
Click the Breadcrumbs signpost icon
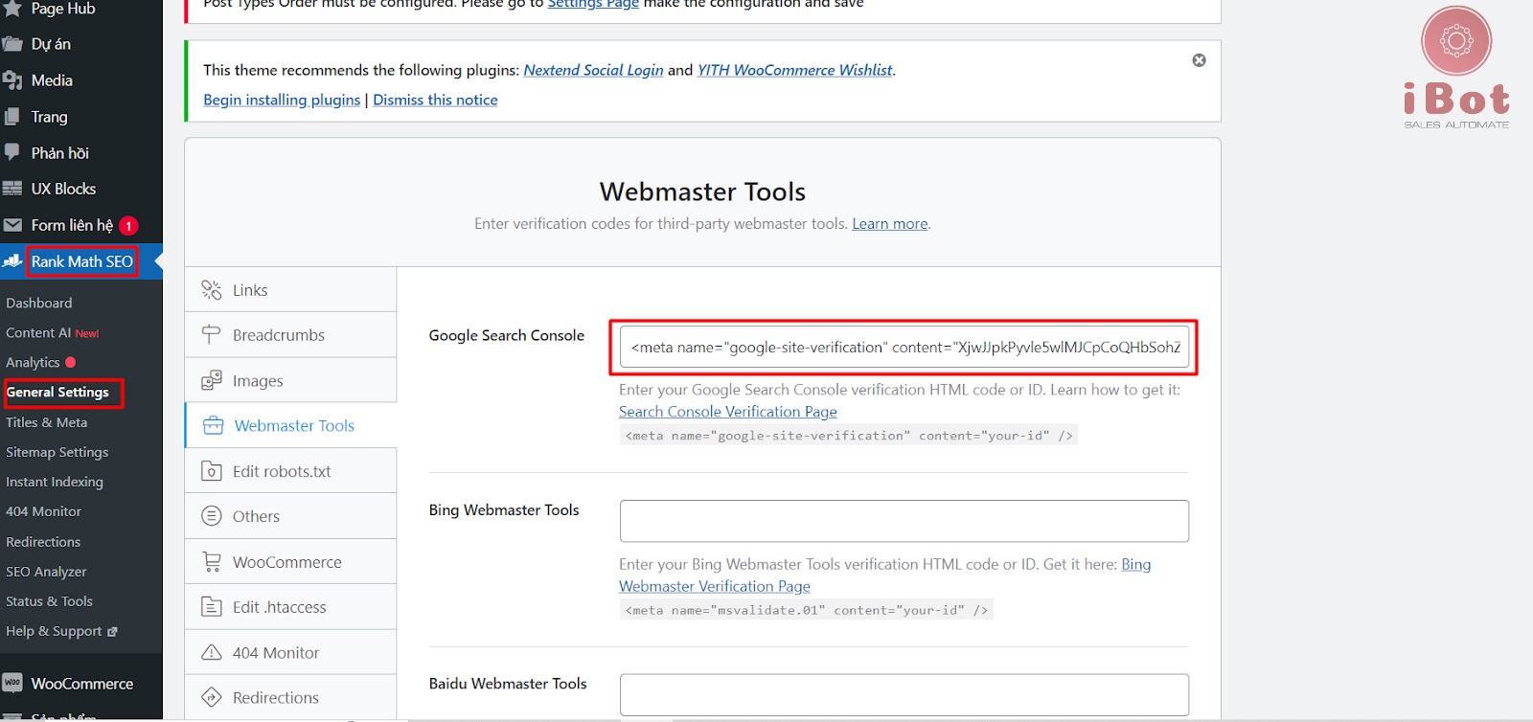[x=212, y=335]
